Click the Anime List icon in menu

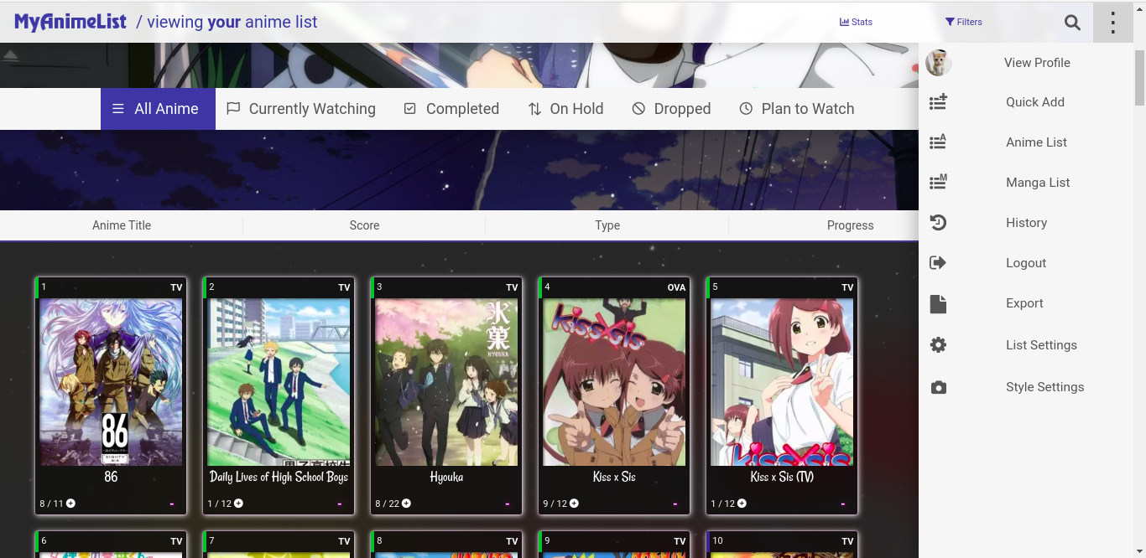tap(938, 142)
